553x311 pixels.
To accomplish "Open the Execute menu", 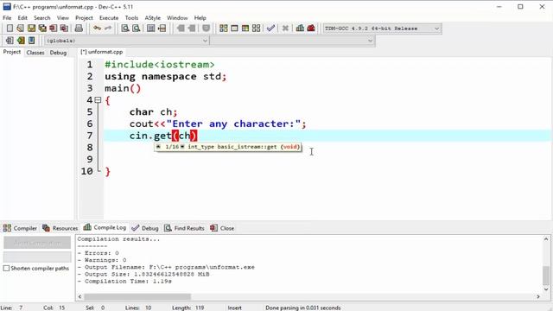I will 109,17.
